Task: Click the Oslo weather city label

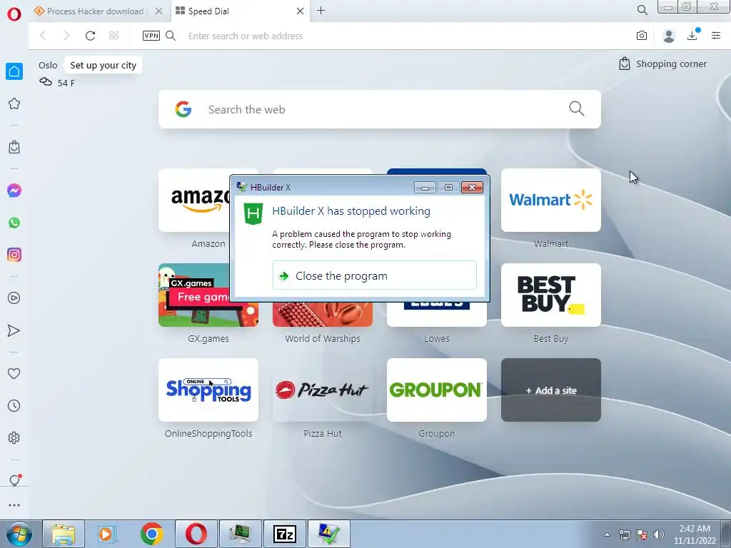Action: tap(48, 65)
